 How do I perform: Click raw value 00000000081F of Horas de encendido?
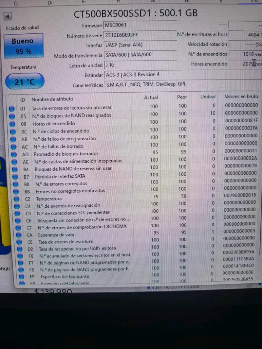tap(241, 120)
